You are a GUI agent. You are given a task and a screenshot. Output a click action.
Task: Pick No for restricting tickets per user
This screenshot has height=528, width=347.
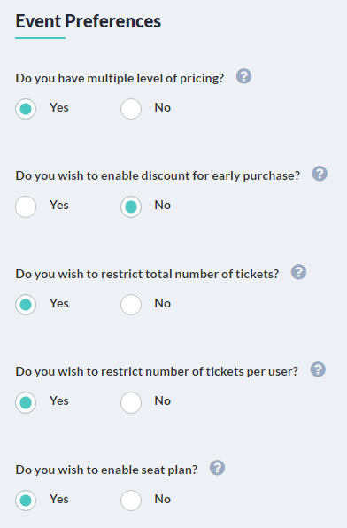[131, 402]
